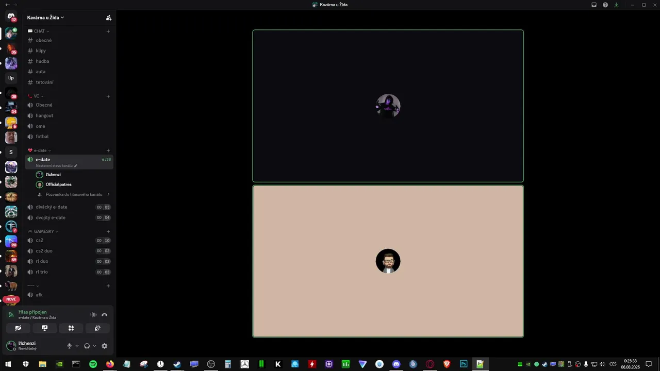Collapse the GAMESKY category
Image resolution: width=660 pixels, height=371 pixels.
43,232
